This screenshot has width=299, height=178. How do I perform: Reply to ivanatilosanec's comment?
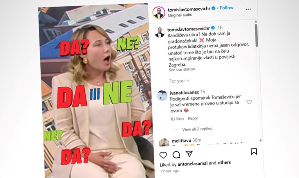click(x=193, y=119)
